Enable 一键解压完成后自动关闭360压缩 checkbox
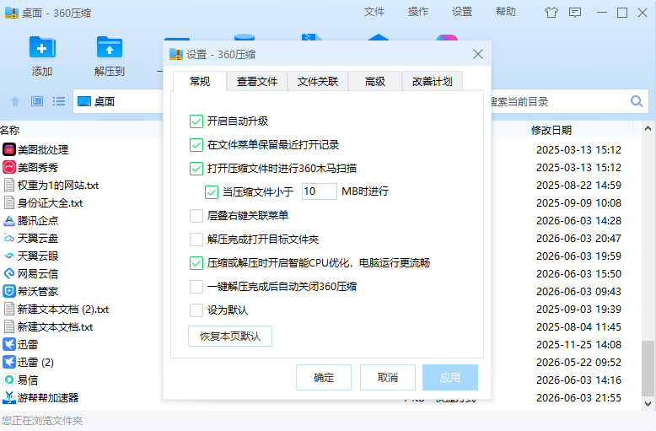This screenshot has width=656, height=431. (x=196, y=287)
